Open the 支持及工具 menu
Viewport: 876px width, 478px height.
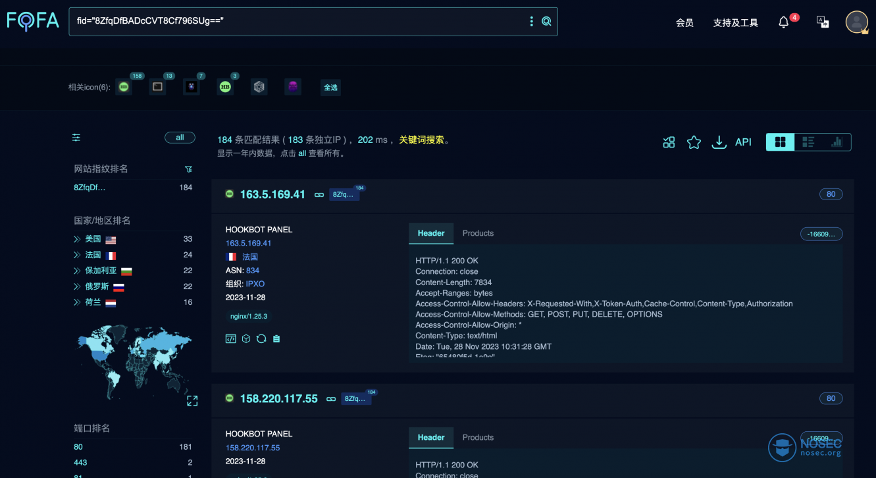click(x=736, y=22)
